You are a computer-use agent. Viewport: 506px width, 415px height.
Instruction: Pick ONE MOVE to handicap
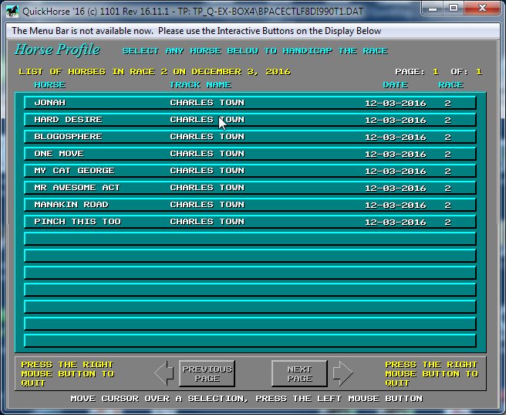click(x=250, y=154)
